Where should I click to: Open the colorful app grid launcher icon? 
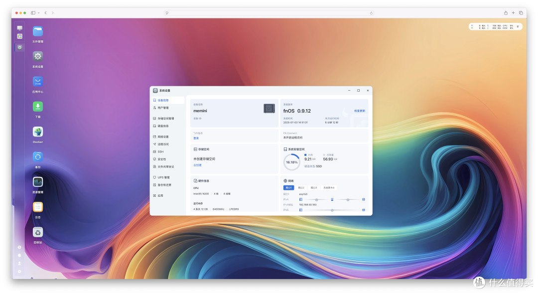click(x=19, y=36)
